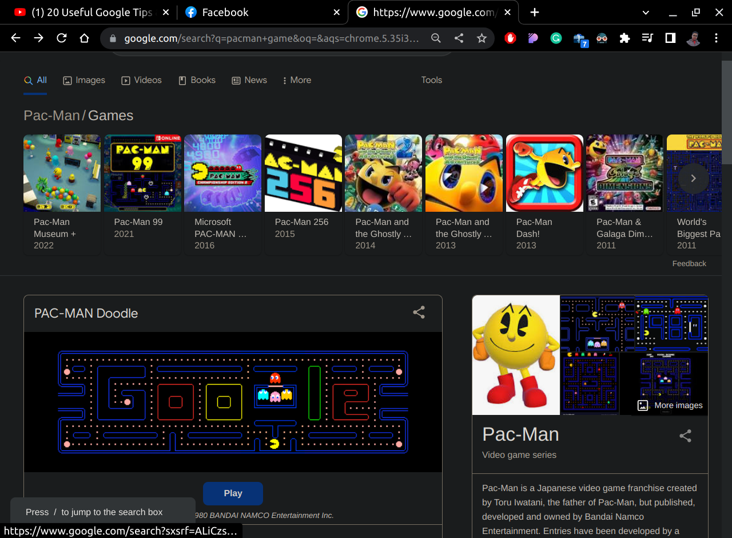
Task: Open the tab search dropdown arrow
Action: click(646, 12)
